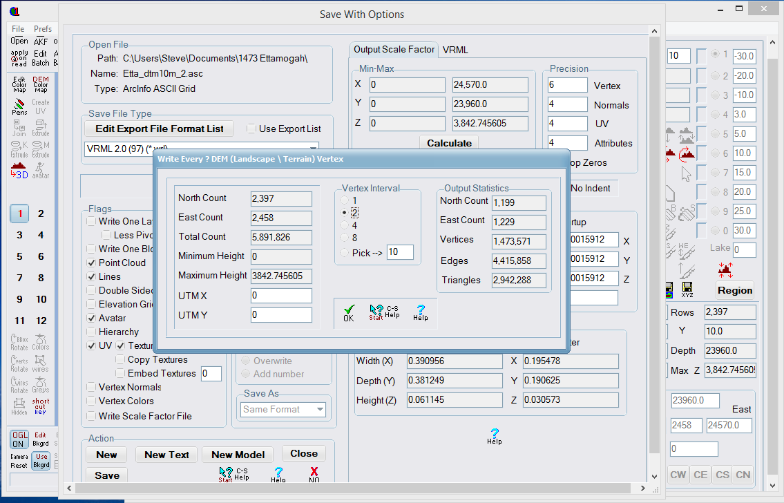The width and height of the screenshot is (784, 503).
Task: Click the Edit Export File Format List button
Action: 159,129
